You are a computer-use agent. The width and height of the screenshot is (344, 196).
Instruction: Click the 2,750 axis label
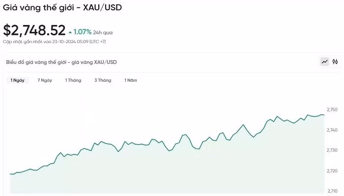(332, 109)
